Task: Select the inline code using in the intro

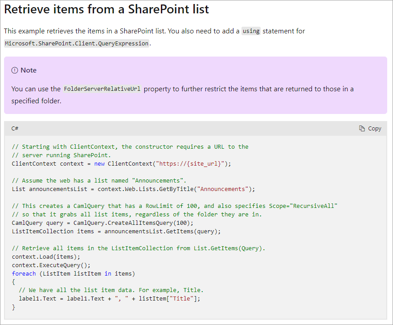Action: tap(250, 31)
